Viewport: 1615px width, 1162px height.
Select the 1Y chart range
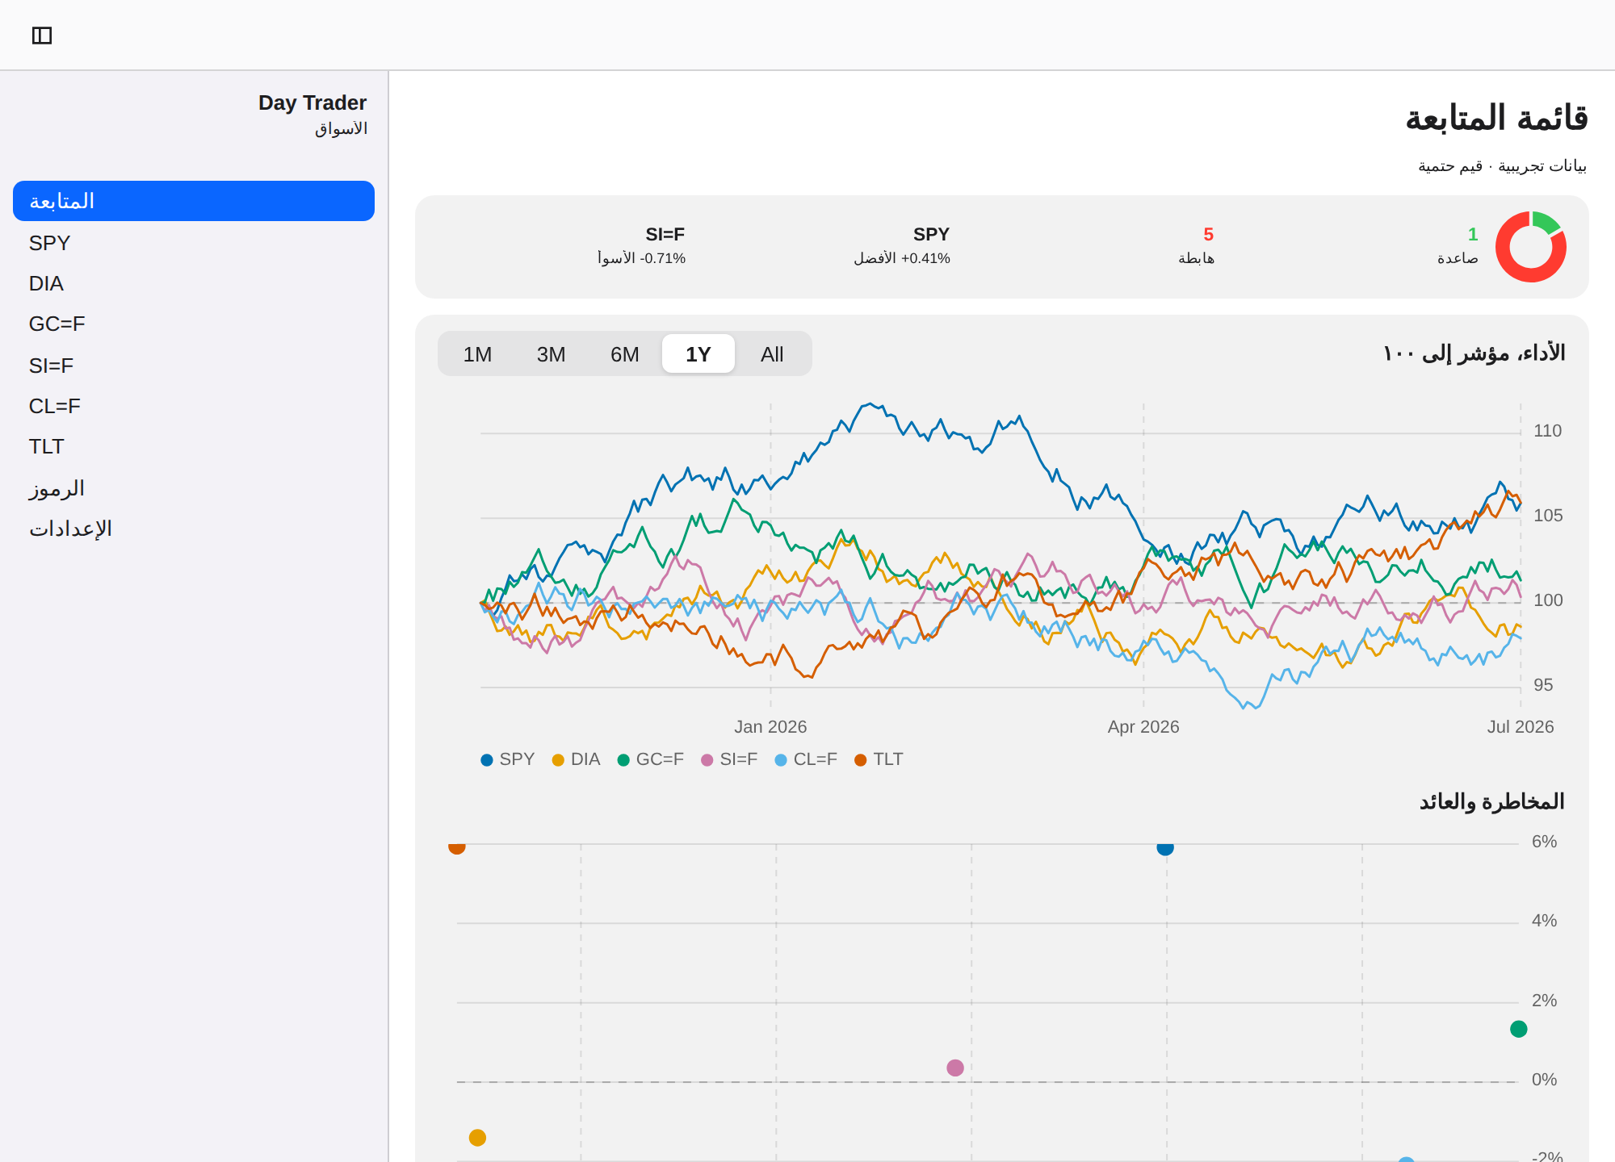pyautogui.click(x=698, y=354)
